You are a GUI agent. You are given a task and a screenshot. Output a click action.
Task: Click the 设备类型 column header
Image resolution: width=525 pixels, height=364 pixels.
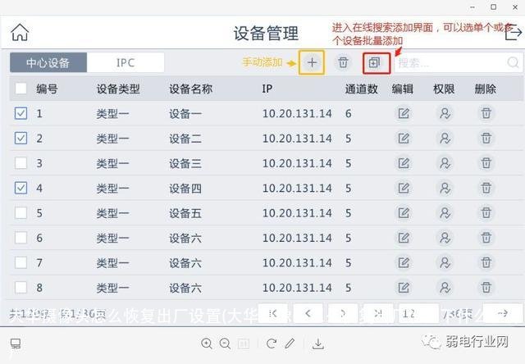118,89
